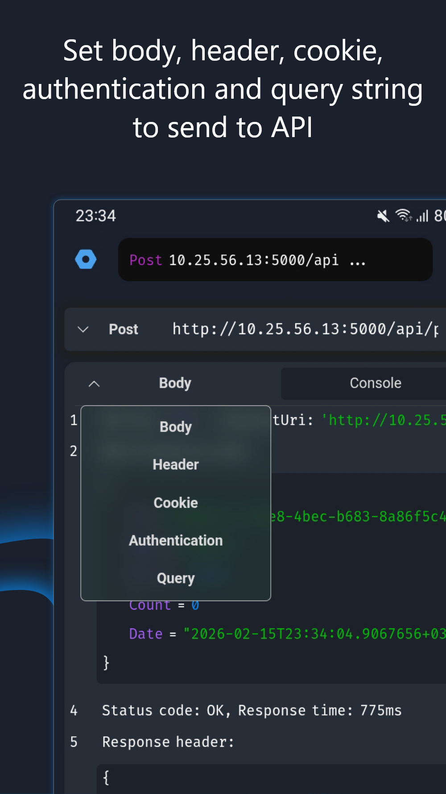Image resolution: width=446 pixels, height=794 pixels.
Task: Open the Post request address bar
Action: [275, 259]
